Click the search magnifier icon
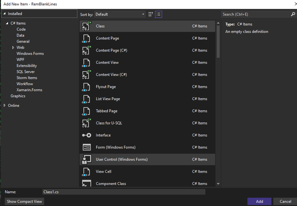Viewport: 297px width, 206px height. click(x=293, y=14)
